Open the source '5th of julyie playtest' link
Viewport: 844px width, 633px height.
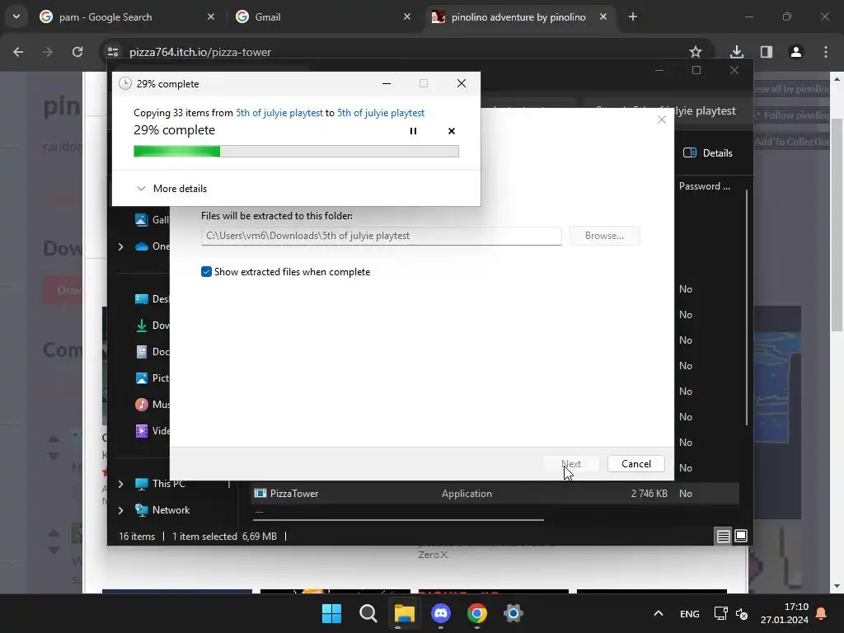[x=279, y=112]
